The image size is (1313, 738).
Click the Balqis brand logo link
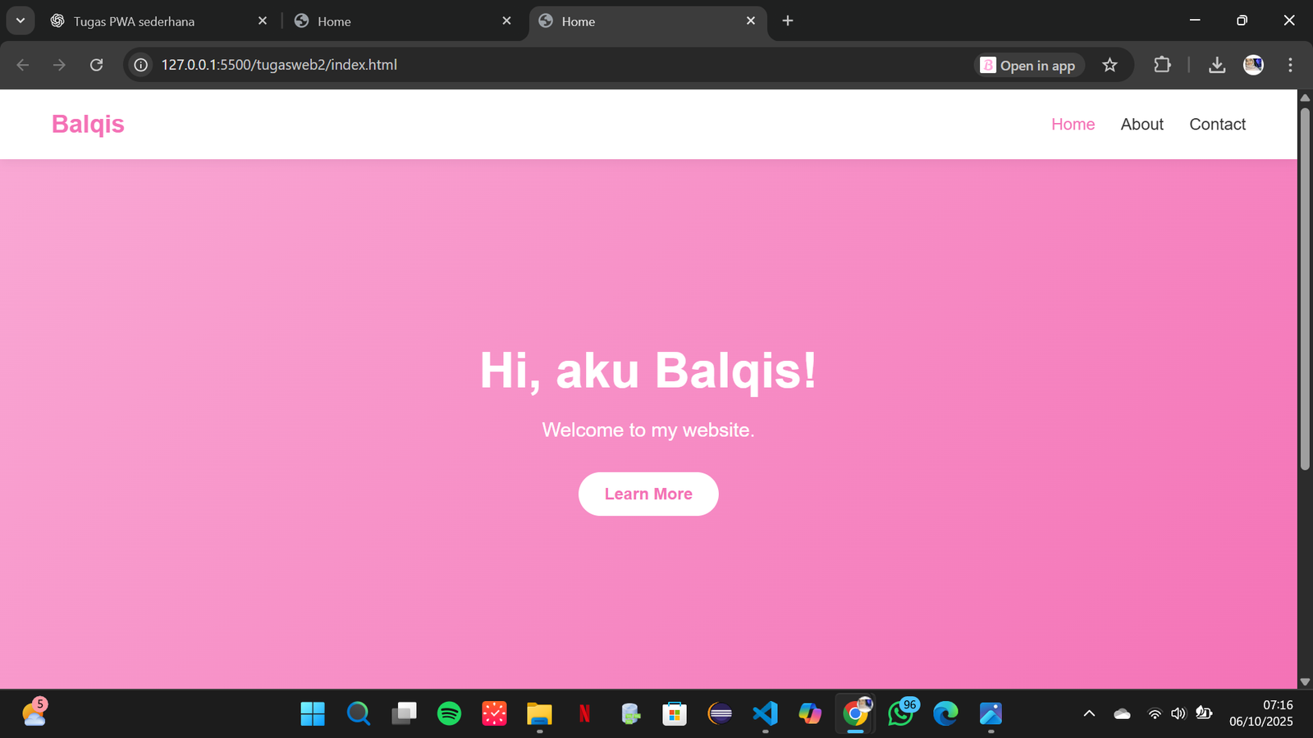pos(88,124)
